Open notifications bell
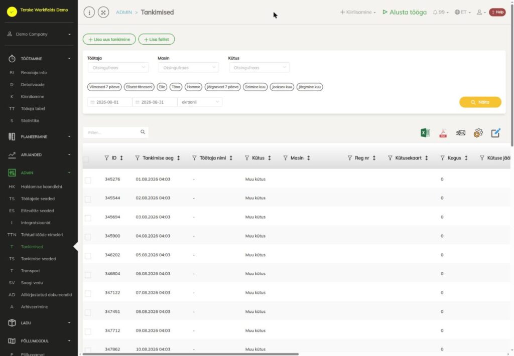The width and height of the screenshot is (514, 356). 440,12
